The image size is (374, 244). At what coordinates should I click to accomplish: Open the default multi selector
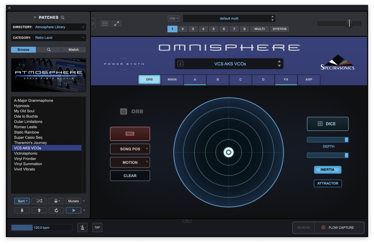(x=229, y=18)
